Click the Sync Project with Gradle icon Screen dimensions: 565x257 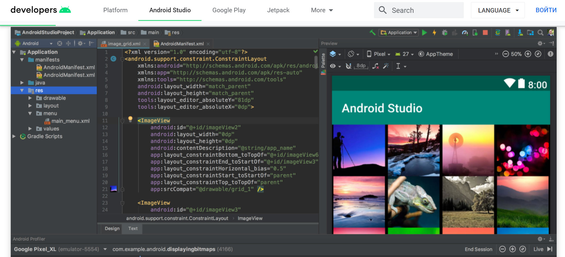pyautogui.click(x=498, y=33)
